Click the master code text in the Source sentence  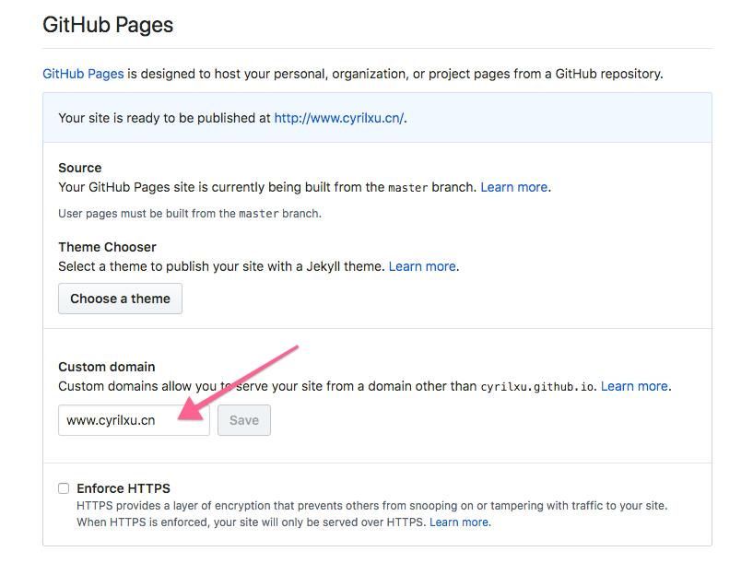coord(407,188)
